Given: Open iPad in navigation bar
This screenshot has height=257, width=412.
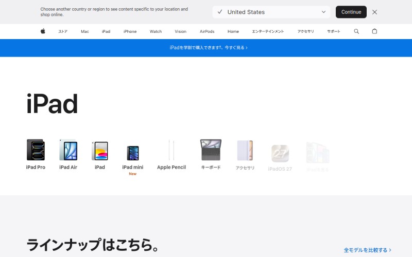Looking at the screenshot, I should coord(106,31).
